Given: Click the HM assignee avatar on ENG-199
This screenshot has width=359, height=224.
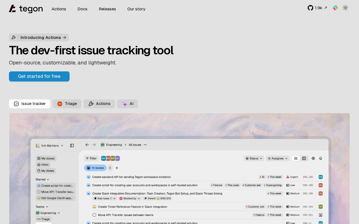Looking at the screenshot, I should click(x=321, y=185).
